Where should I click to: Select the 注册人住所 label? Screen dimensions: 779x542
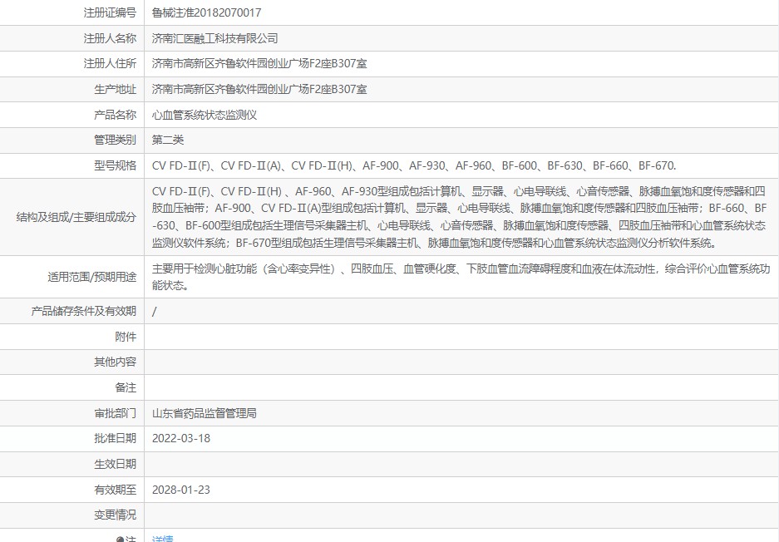pos(110,63)
